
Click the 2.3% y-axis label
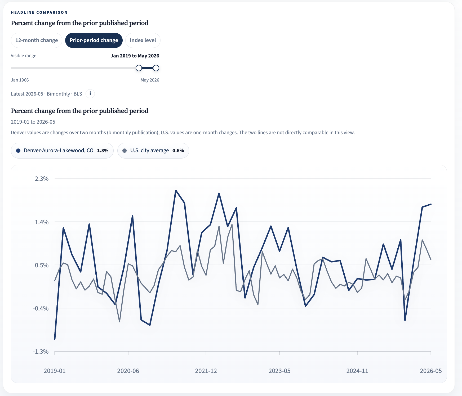pyautogui.click(x=42, y=179)
